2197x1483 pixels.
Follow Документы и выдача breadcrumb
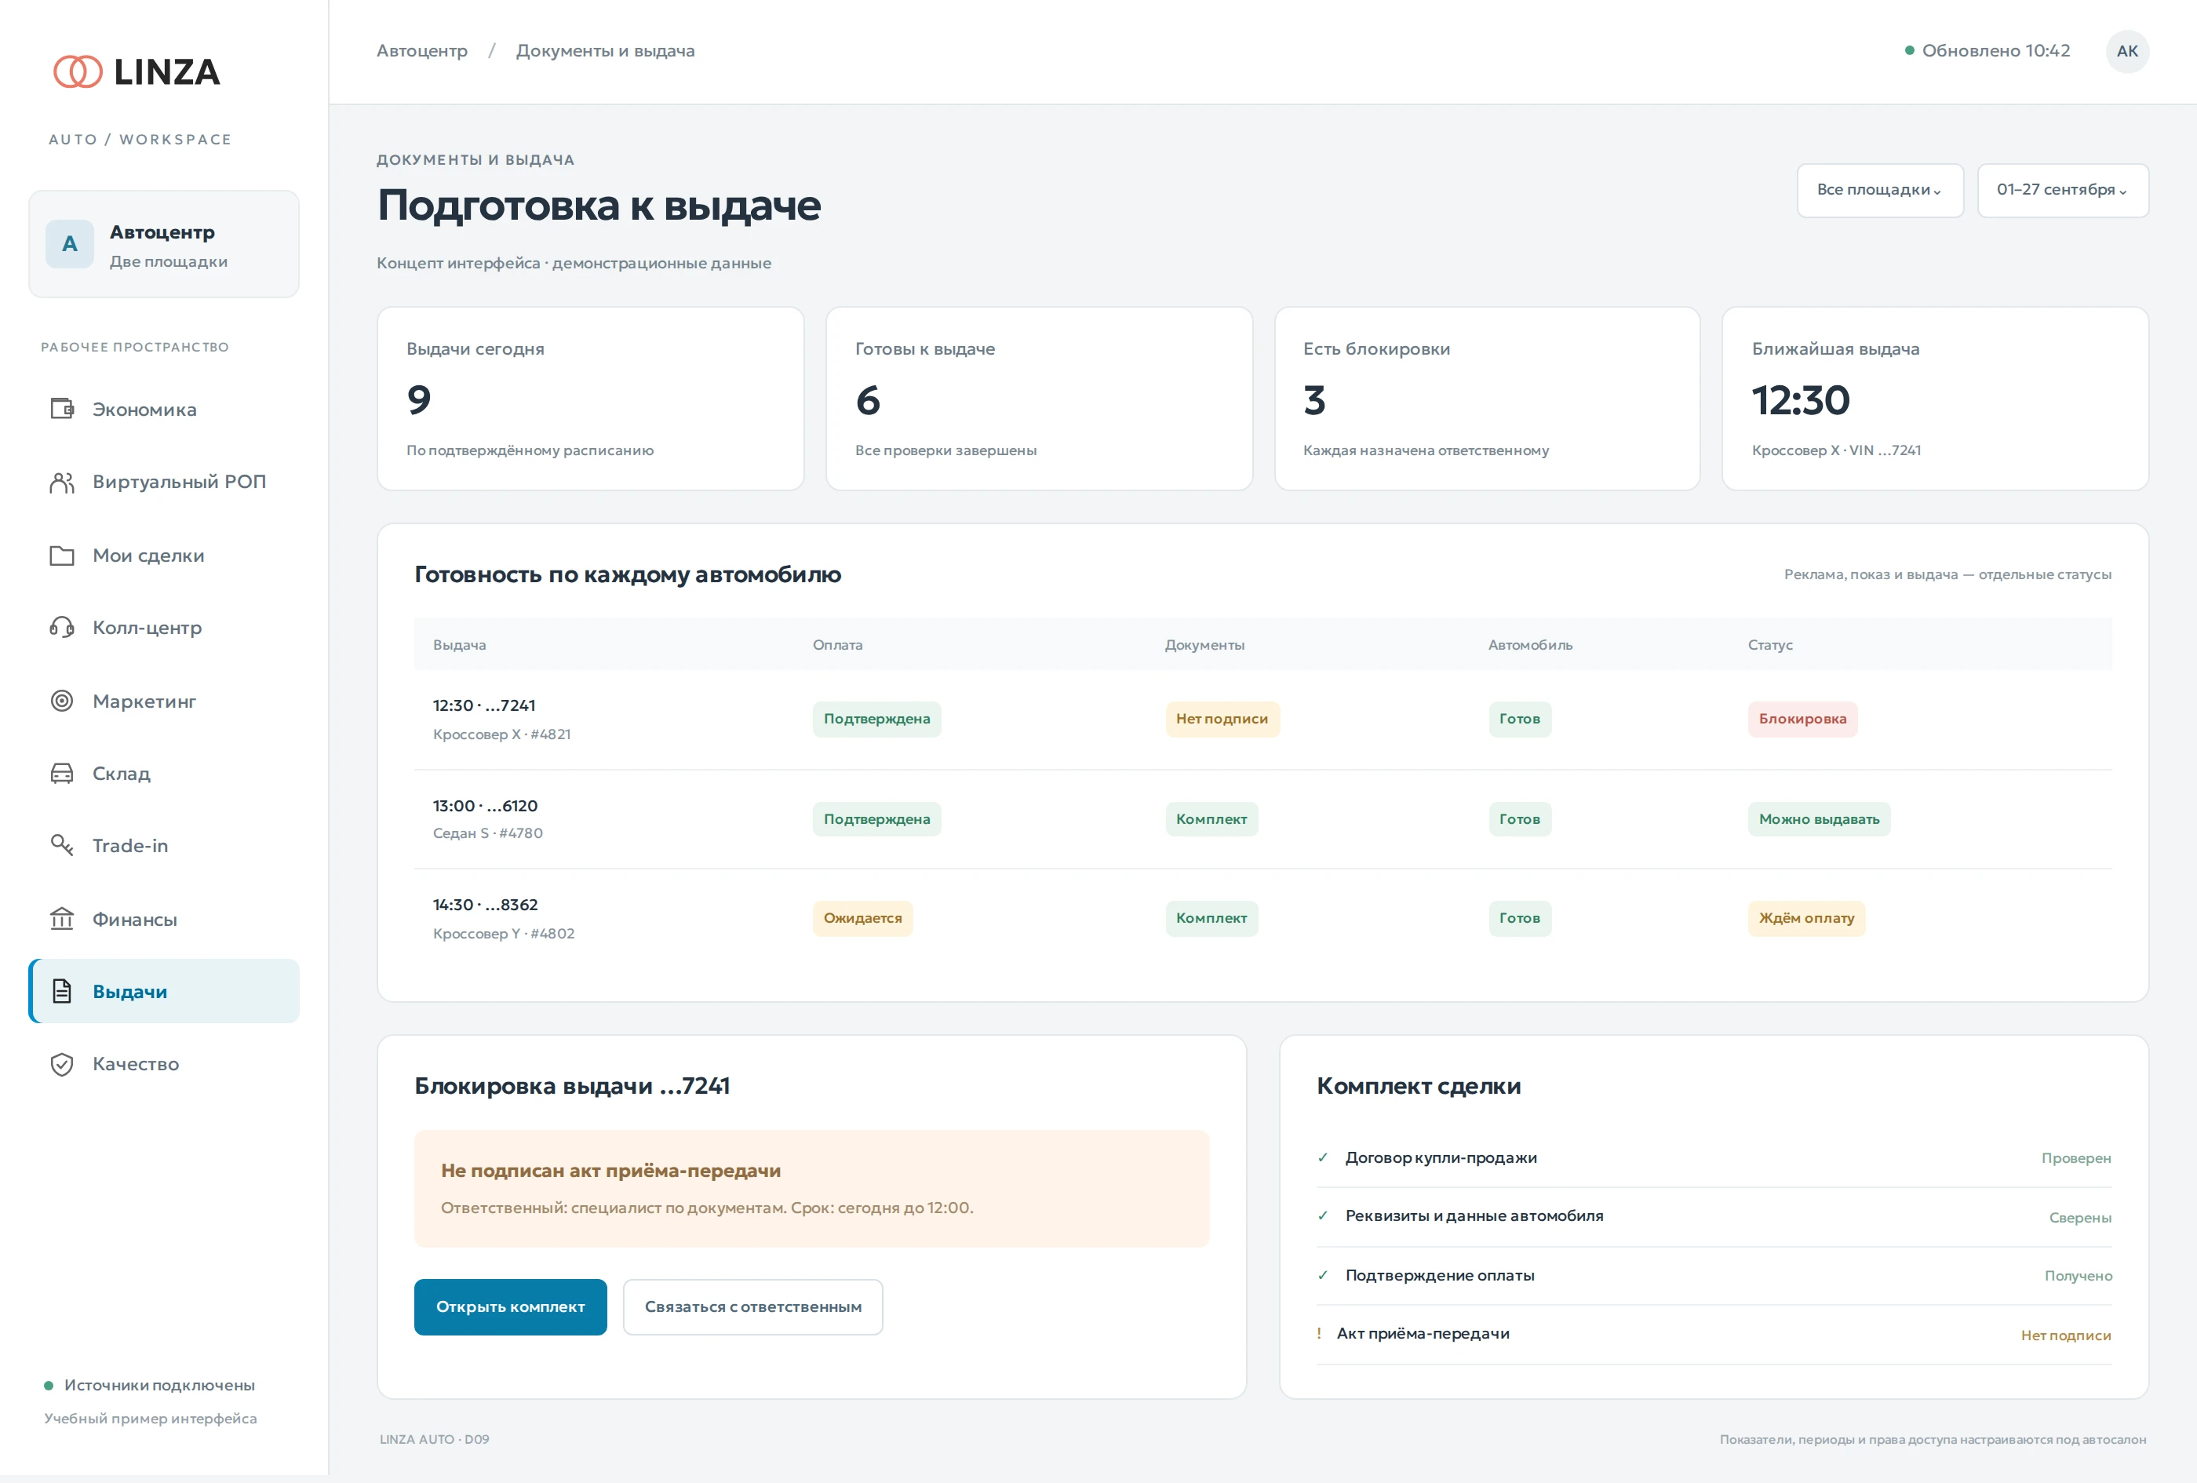click(x=605, y=51)
